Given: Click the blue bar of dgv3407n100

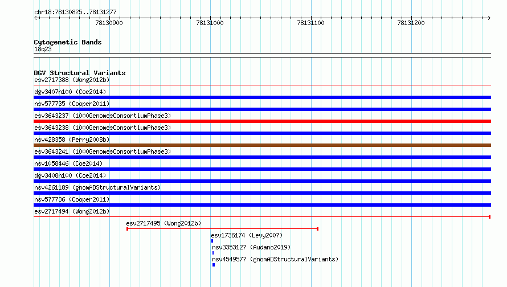Looking at the screenshot, I should click(x=262, y=97).
